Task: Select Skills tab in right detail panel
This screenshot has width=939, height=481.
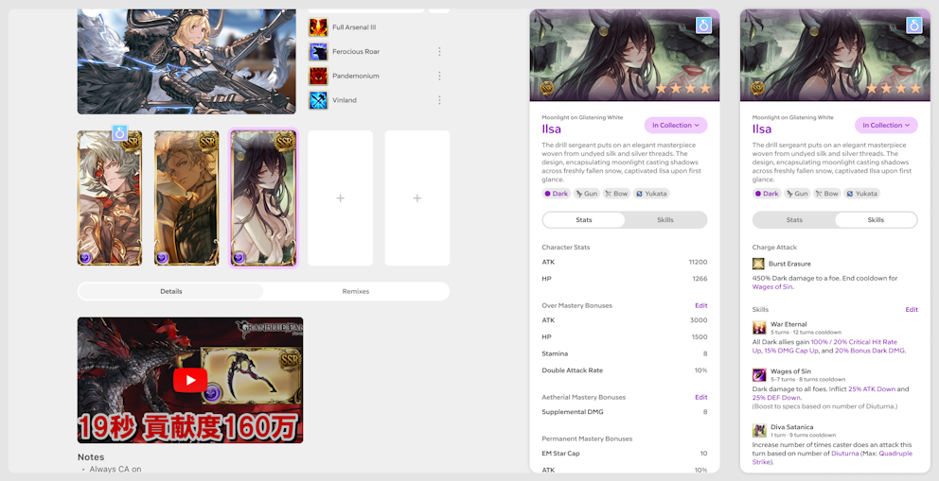Action: [876, 220]
